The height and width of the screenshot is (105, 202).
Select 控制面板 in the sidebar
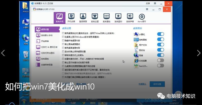coord(47,59)
